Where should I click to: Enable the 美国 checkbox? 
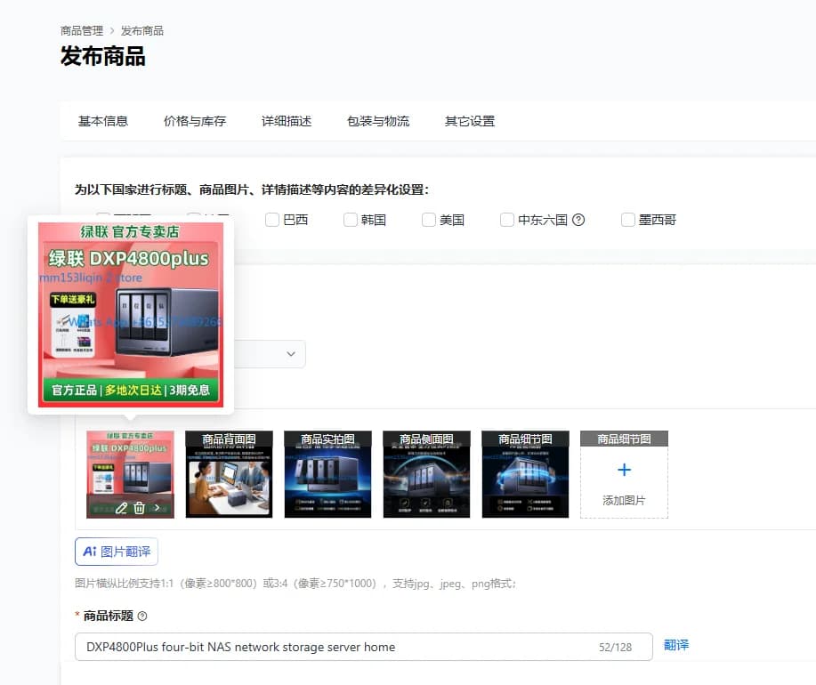pos(429,220)
